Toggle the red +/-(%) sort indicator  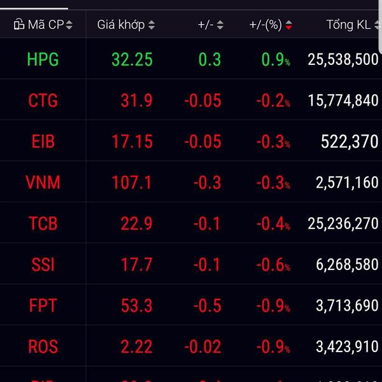(289, 25)
